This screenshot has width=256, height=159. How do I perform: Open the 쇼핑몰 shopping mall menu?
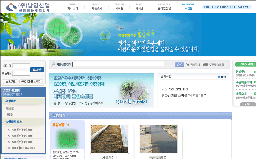(x=189, y=7)
